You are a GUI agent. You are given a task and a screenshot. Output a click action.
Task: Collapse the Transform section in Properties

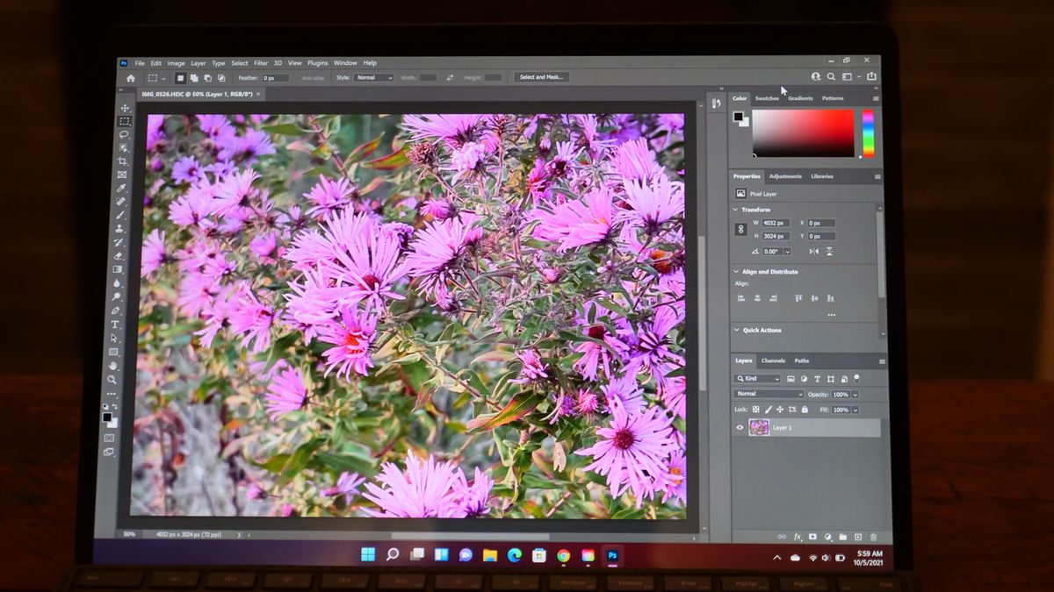point(735,210)
